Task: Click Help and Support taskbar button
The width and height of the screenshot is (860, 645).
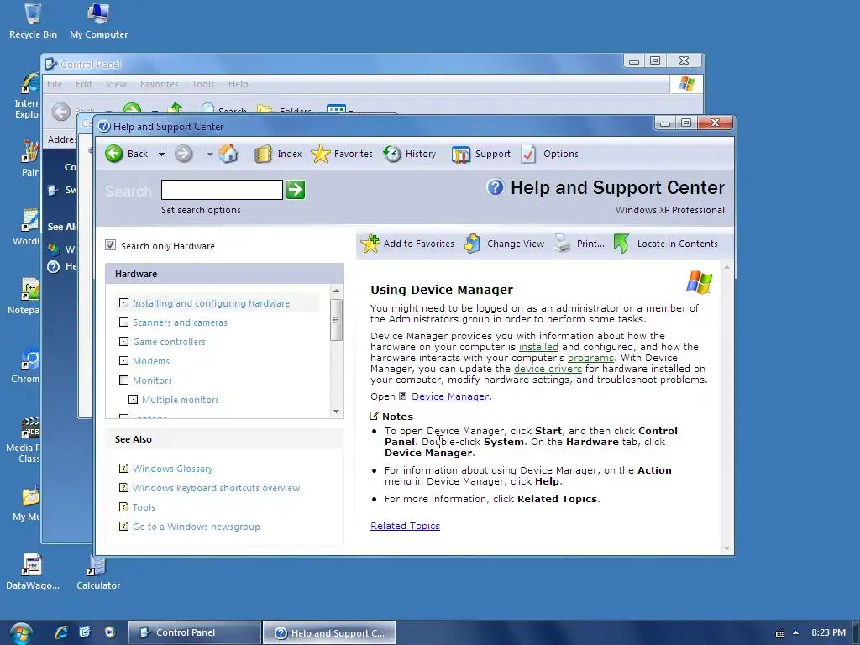Action: pos(329,632)
